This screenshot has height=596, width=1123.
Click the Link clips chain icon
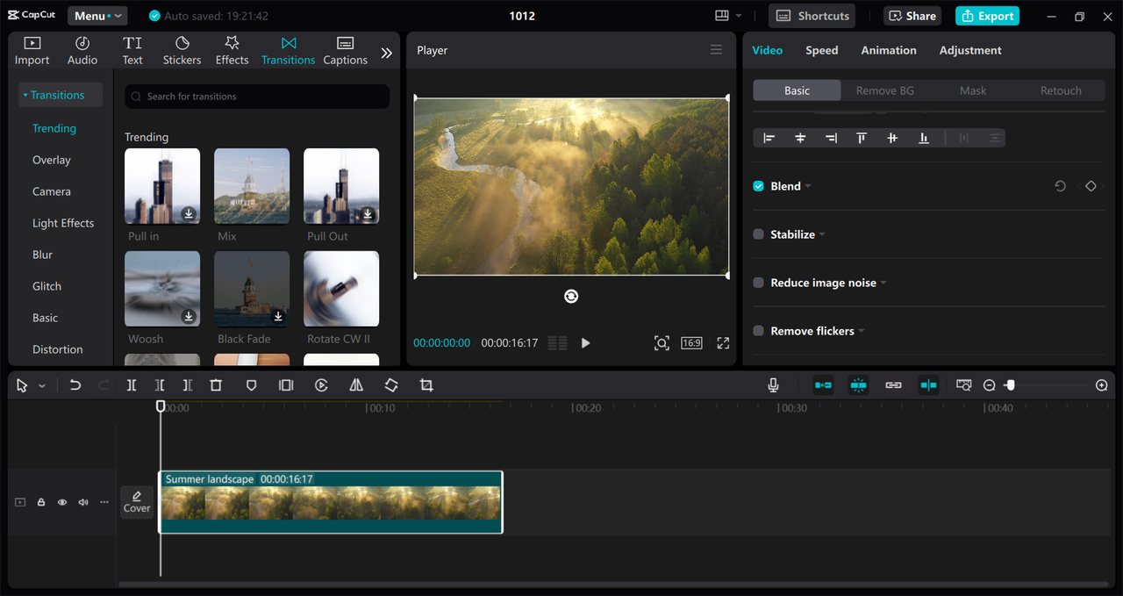(x=893, y=385)
